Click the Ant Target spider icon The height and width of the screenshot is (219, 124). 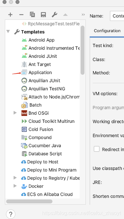(x=24, y=64)
